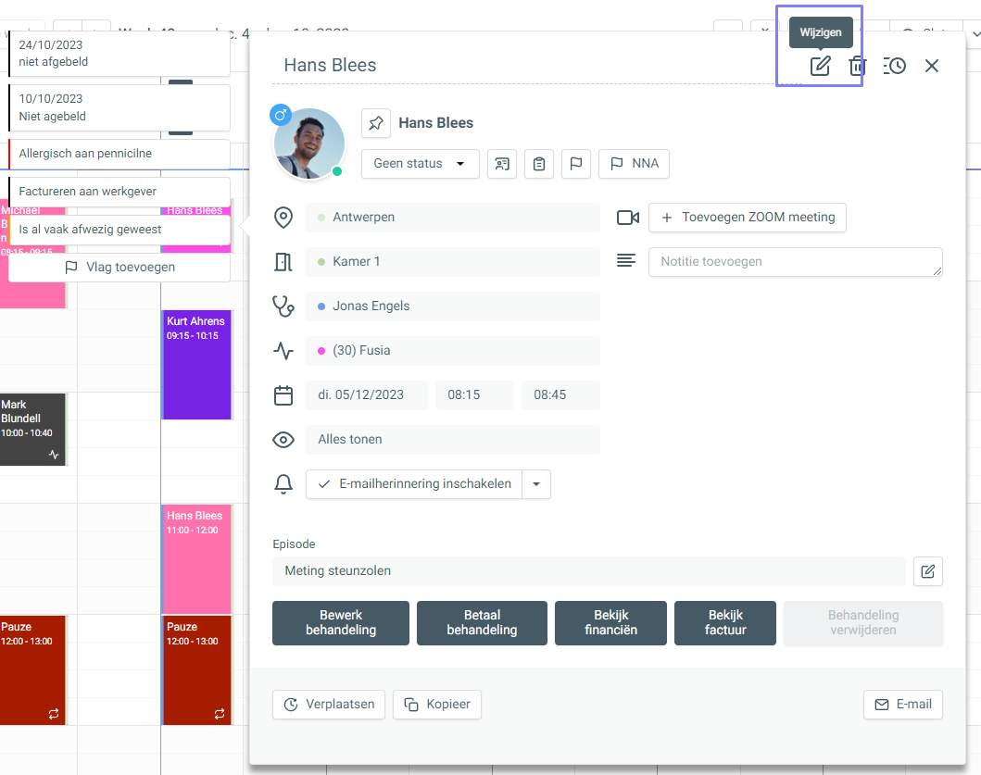Viewport: 981px width, 775px height.
Task: Click the trash delete appointment icon
Action: click(857, 66)
